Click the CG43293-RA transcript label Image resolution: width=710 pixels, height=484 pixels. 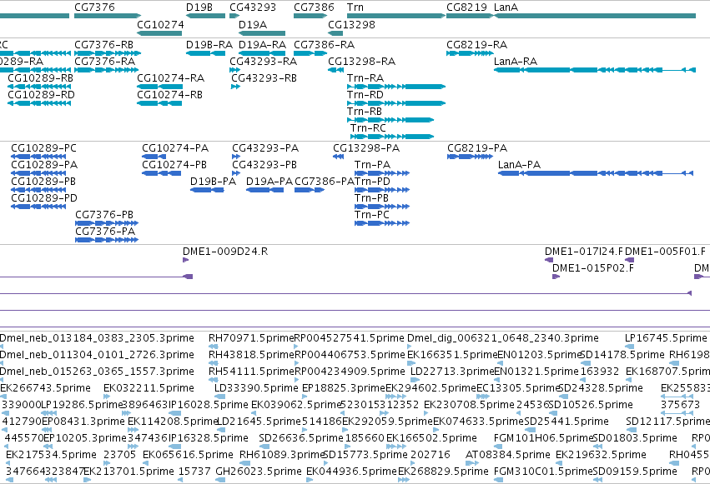click(x=263, y=61)
